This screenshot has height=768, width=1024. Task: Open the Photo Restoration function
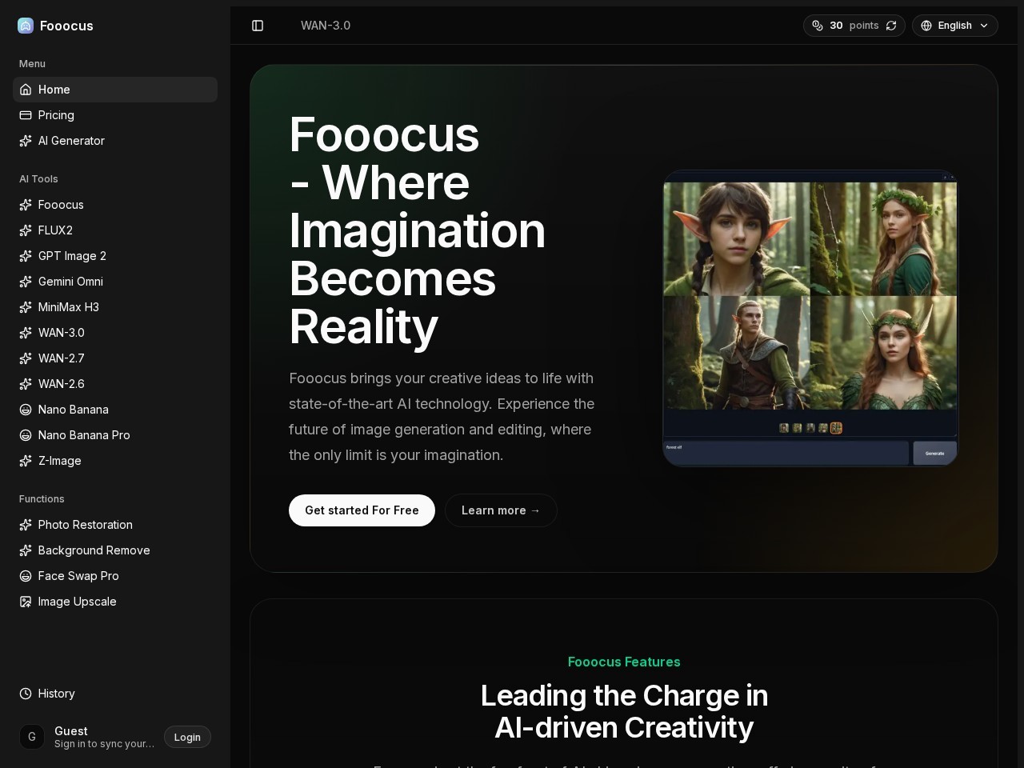coord(115,525)
